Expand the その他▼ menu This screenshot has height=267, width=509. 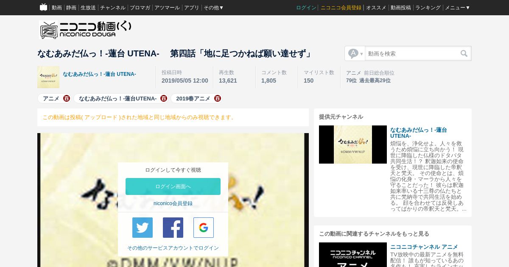pyautogui.click(x=213, y=8)
